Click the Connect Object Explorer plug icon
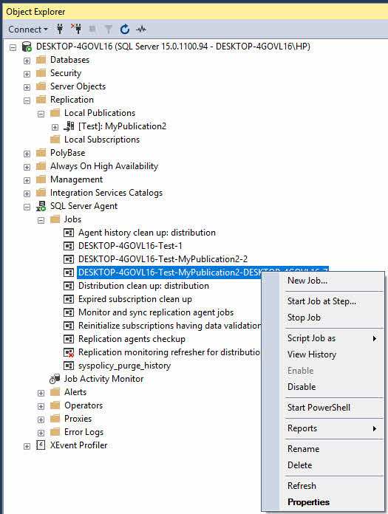The height and width of the screenshot is (514, 388). [x=60, y=30]
